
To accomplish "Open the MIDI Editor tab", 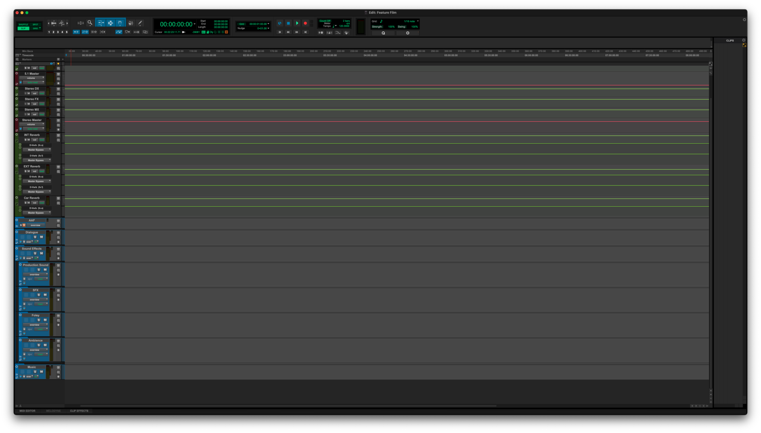I will [27, 411].
